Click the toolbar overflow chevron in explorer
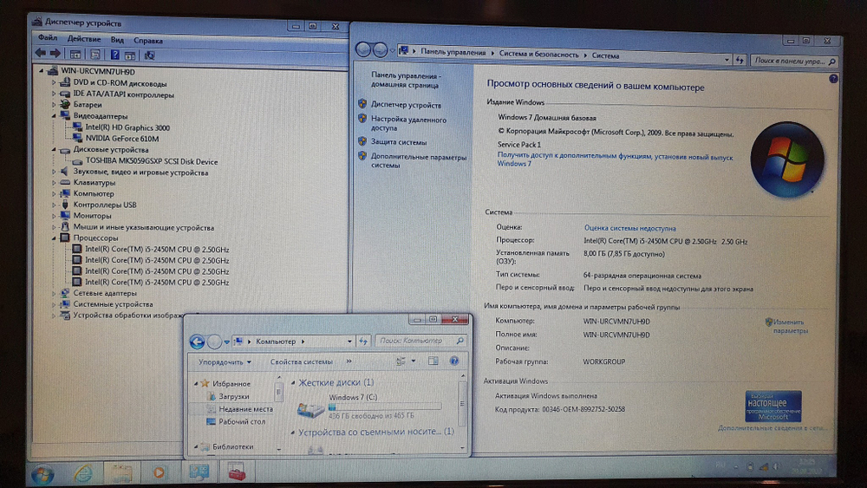Image resolution: width=867 pixels, height=488 pixels. (x=349, y=361)
